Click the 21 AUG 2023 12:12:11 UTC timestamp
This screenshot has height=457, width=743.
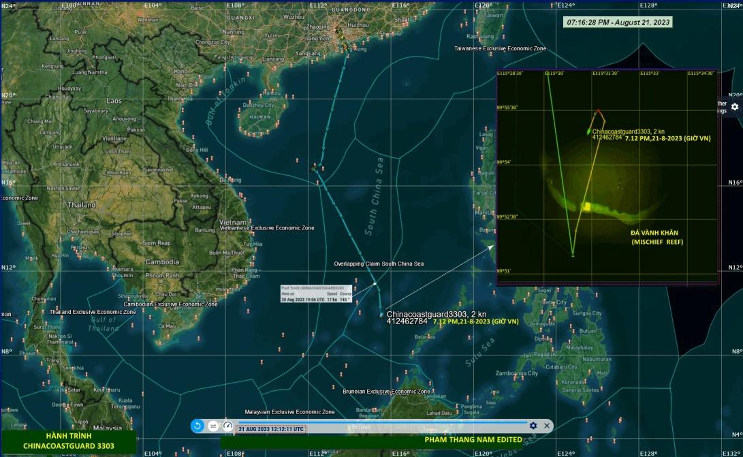[271, 429]
